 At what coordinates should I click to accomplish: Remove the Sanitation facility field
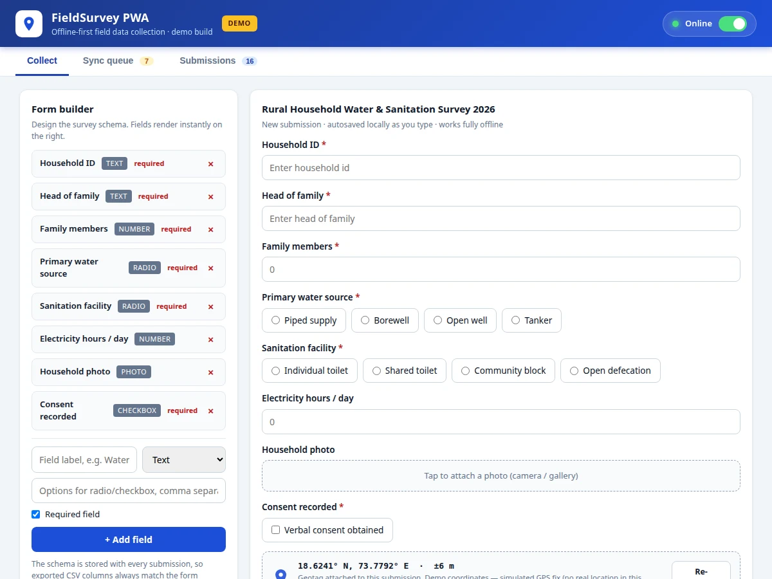pyautogui.click(x=210, y=307)
